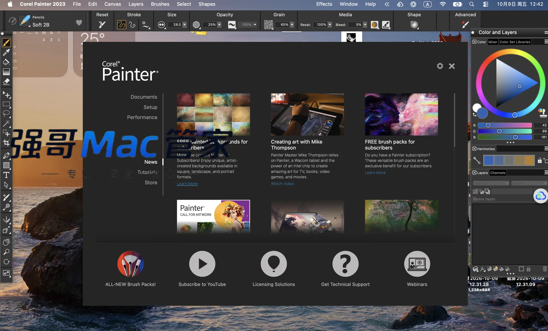Select the Magic Wand tool
Image resolution: width=548 pixels, height=331 pixels.
pos(6,123)
